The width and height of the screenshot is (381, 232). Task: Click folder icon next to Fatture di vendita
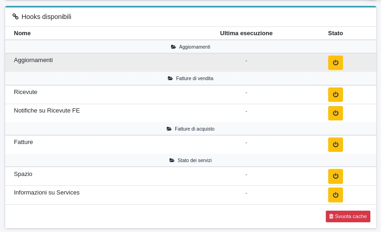[170, 78]
